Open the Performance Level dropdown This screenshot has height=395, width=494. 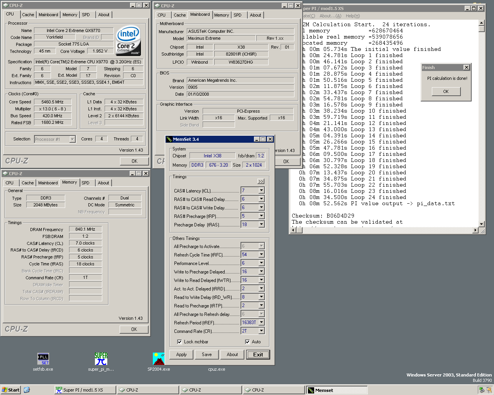[261, 263]
